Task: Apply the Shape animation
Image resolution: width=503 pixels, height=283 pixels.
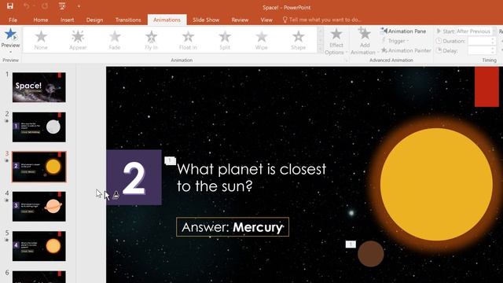Action: point(299,40)
